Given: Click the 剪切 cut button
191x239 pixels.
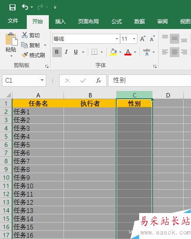Looking at the screenshot, I should click(31, 35).
